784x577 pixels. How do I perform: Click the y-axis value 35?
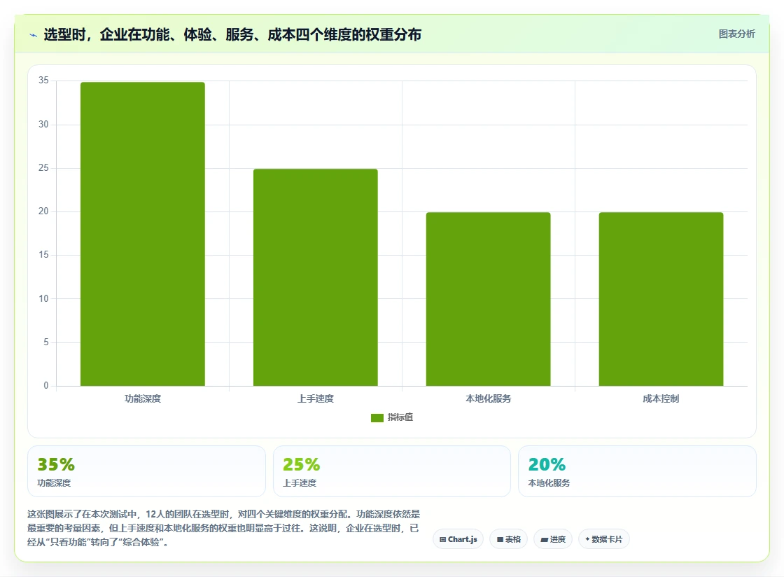(x=43, y=81)
